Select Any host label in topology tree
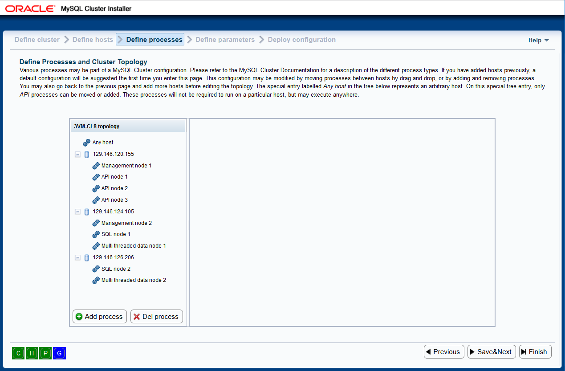The height and width of the screenshot is (371, 565). (x=103, y=143)
